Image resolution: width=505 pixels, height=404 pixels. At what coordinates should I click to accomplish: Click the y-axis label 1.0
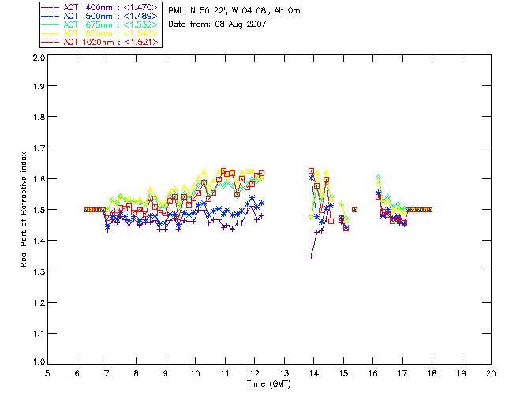point(39,361)
